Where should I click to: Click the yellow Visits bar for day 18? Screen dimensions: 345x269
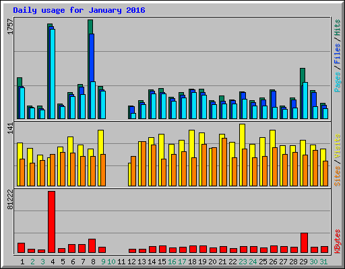point(191,144)
